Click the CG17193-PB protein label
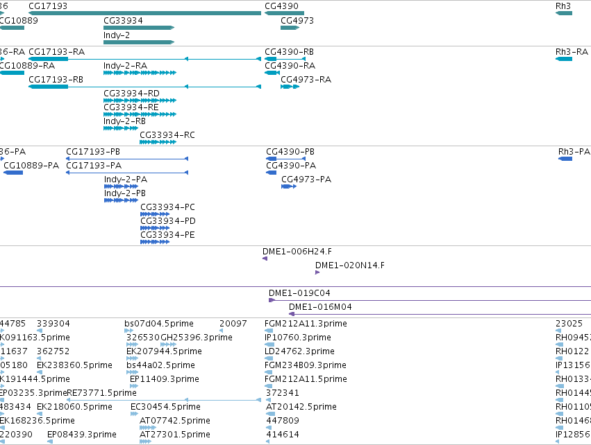The width and height of the screenshot is (591, 445). pyautogui.click(x=93, y=152)
